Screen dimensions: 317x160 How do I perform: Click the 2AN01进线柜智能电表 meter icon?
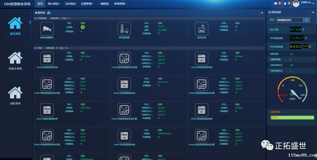coord(124,84)
